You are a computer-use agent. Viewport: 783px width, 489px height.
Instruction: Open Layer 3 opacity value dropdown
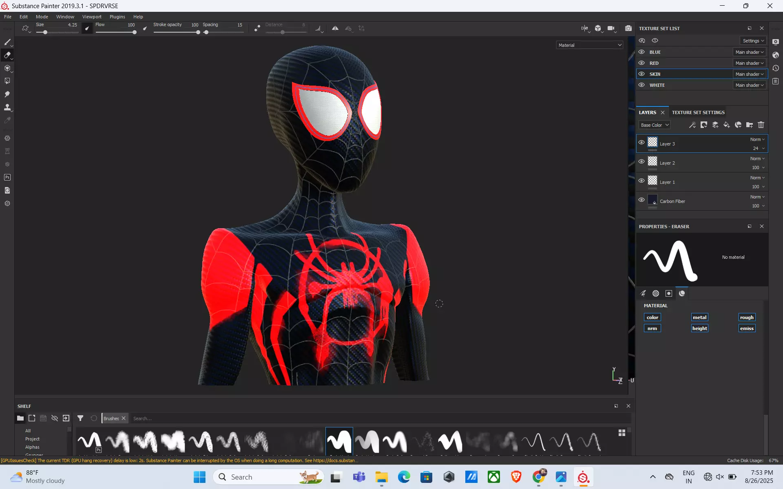(x=759, y=148)
